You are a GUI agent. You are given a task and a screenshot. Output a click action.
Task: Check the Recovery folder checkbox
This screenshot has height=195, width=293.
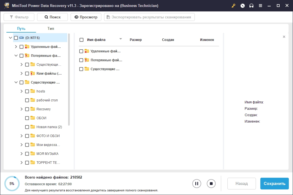(27, 109)
